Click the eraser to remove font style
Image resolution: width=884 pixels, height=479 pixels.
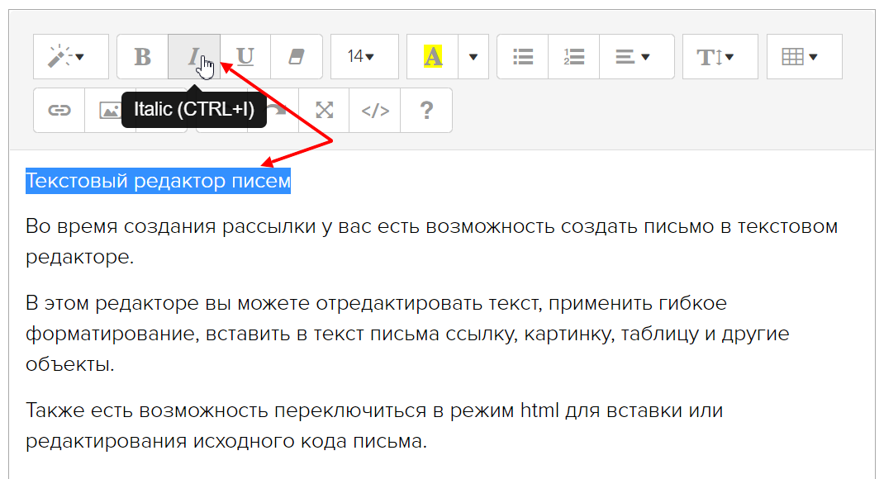tap(297, 57)
